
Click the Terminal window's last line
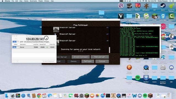coord(133,56)
